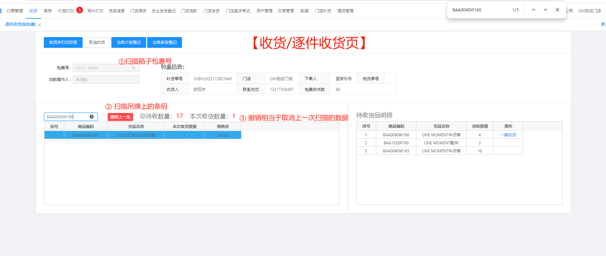The image size is (606, 256).
Task: Click the search icon in the 包裹号 field
Action: [x=134, y=68]
